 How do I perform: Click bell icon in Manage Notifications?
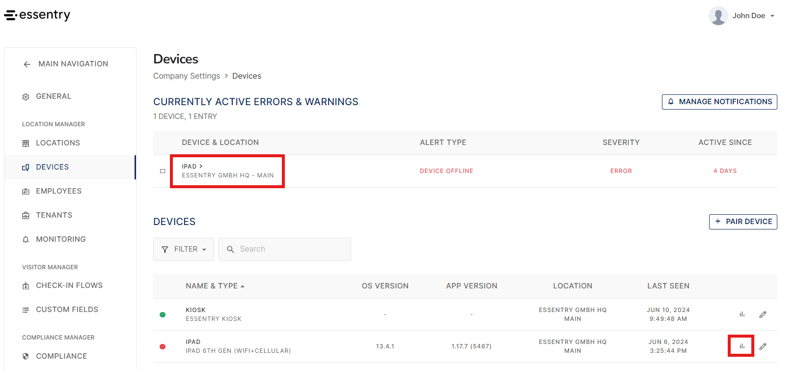pyautogui.click(x=671, y=102)
